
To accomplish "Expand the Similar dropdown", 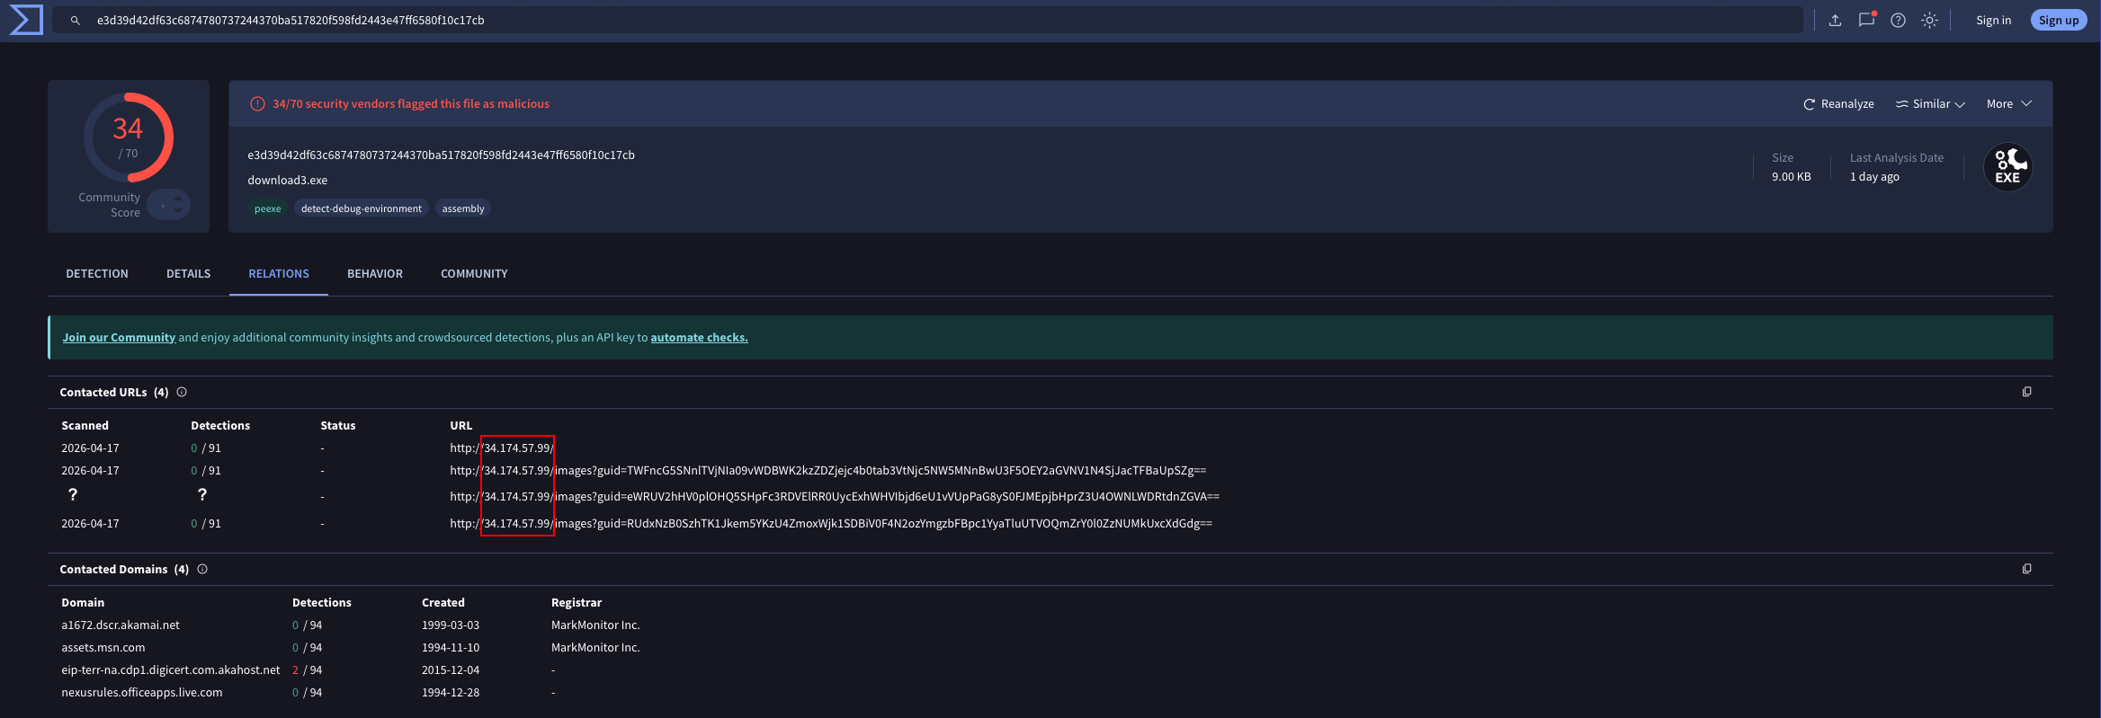I will tap(1930, 104).
